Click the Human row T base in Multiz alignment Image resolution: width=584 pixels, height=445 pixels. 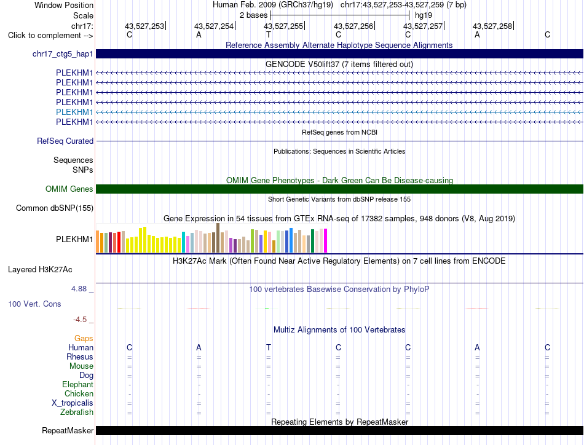point(269,347)
